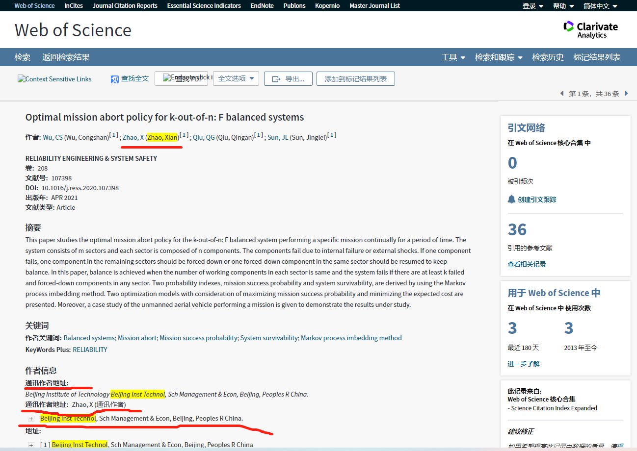Open Journal Citation Reports in top bar
Screen dimensions: 637x451
(125, 6)
